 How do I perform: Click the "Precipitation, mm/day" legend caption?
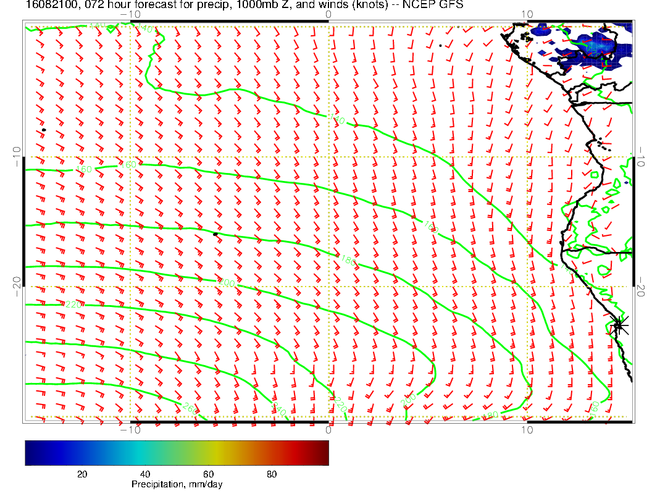pos(177,485)
